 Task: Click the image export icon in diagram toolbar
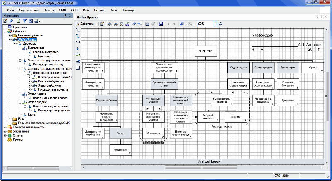coord(147,24)
